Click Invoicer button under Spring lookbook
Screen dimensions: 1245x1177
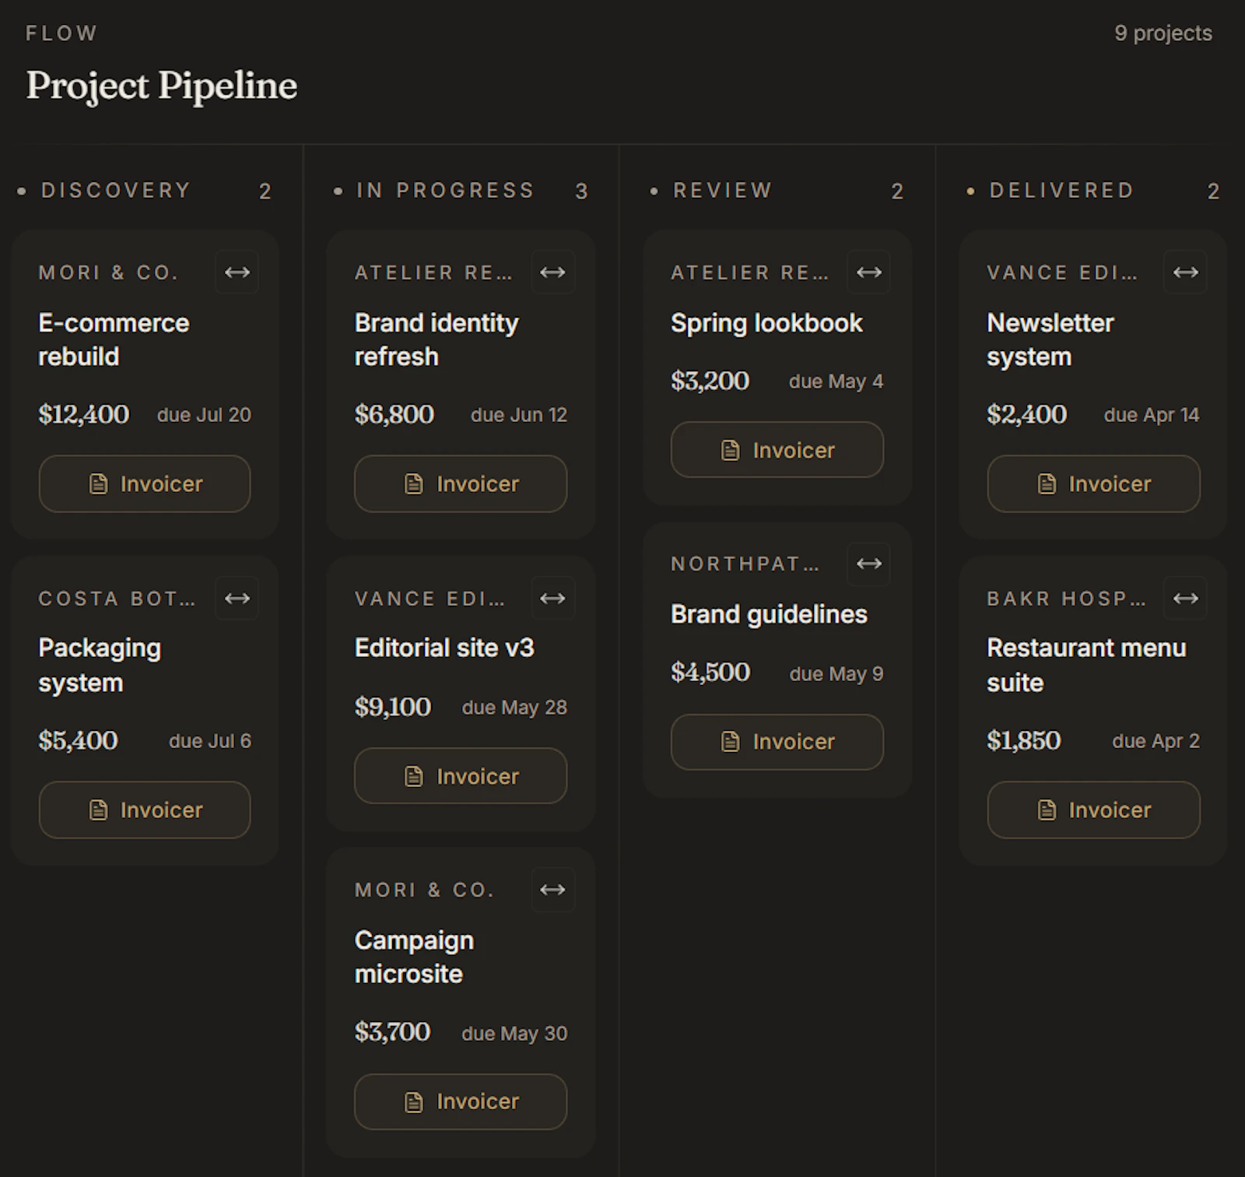pos(777,450)
